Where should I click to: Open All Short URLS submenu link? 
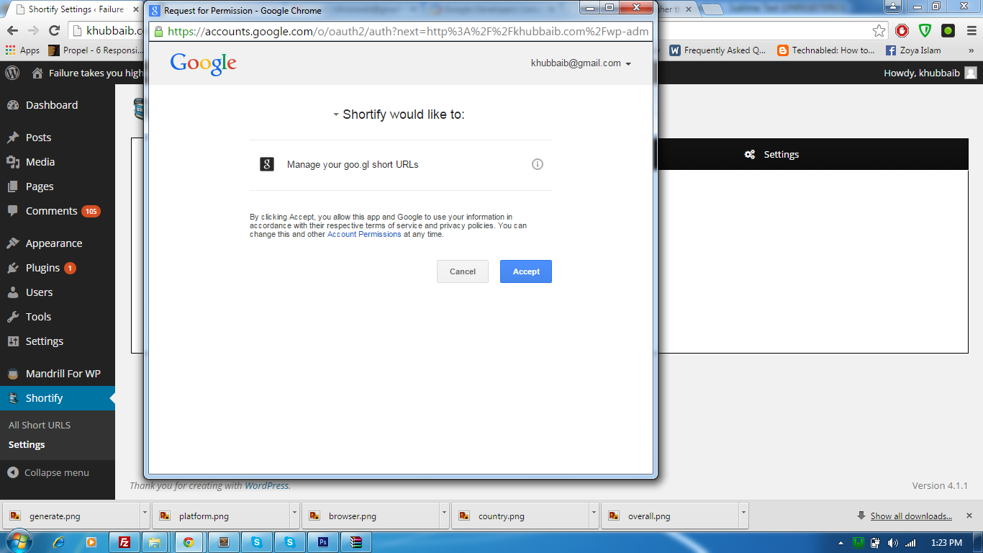40,425
